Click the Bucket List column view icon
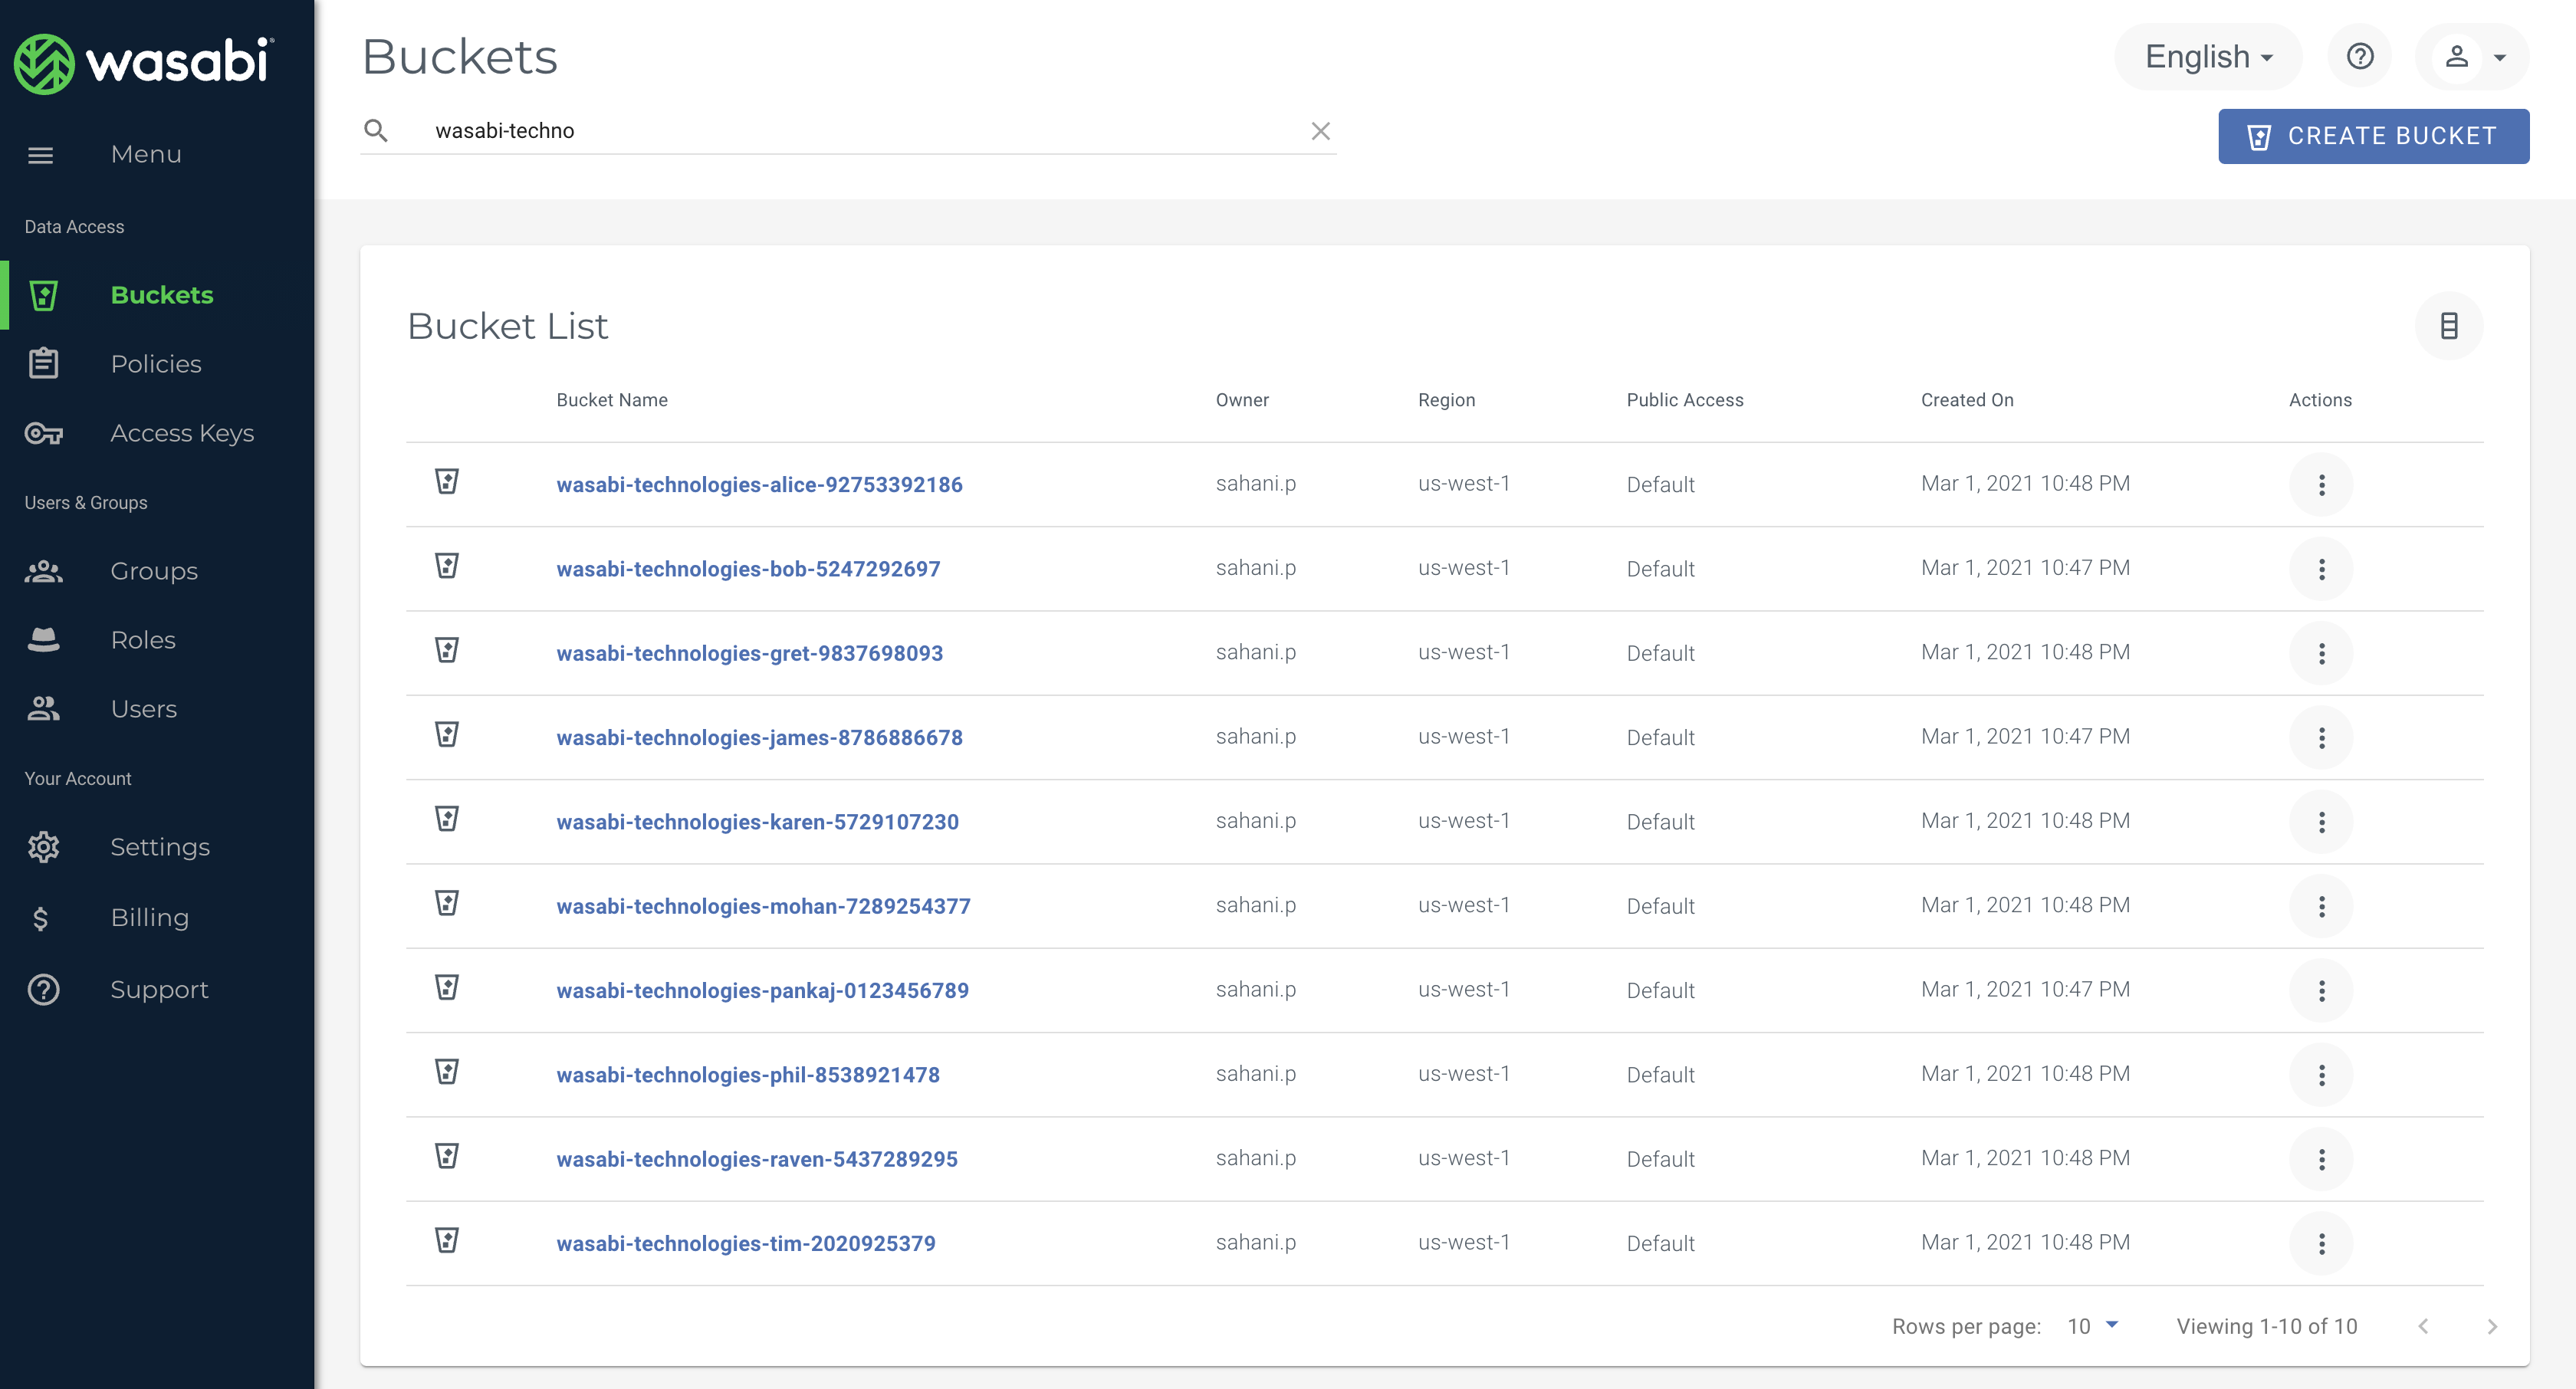Screen dimensions: 2576x1389 (2448, 326)
